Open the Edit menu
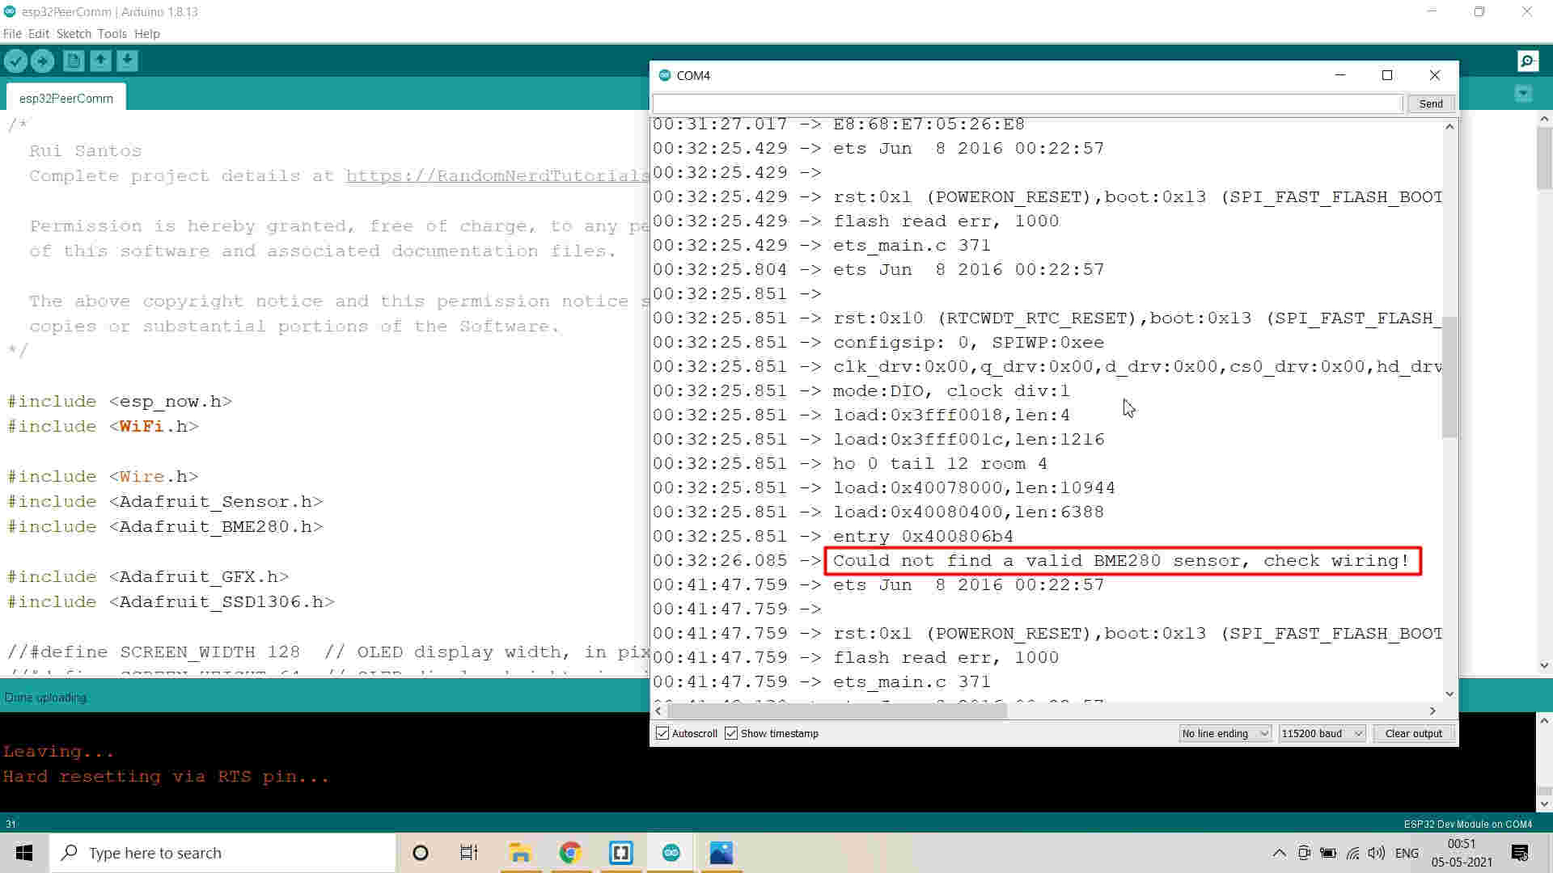Image resolution: width=1553 pixels, height=873 pixels. click(x=39, y=33)
